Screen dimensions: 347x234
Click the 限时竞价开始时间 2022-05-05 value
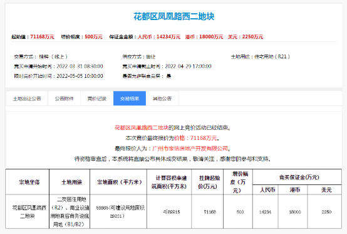click(80, 76)
